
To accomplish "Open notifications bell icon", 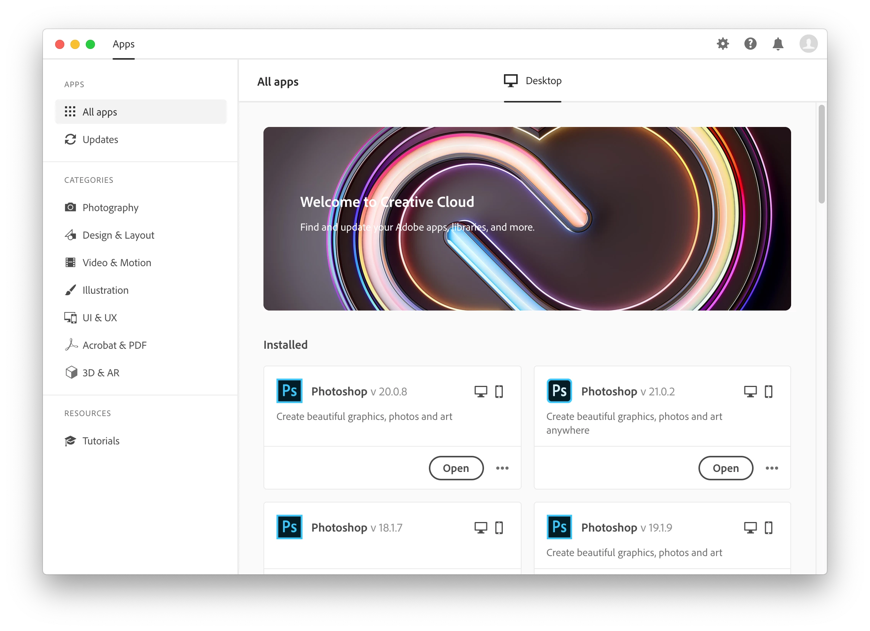I will [778, 44].
